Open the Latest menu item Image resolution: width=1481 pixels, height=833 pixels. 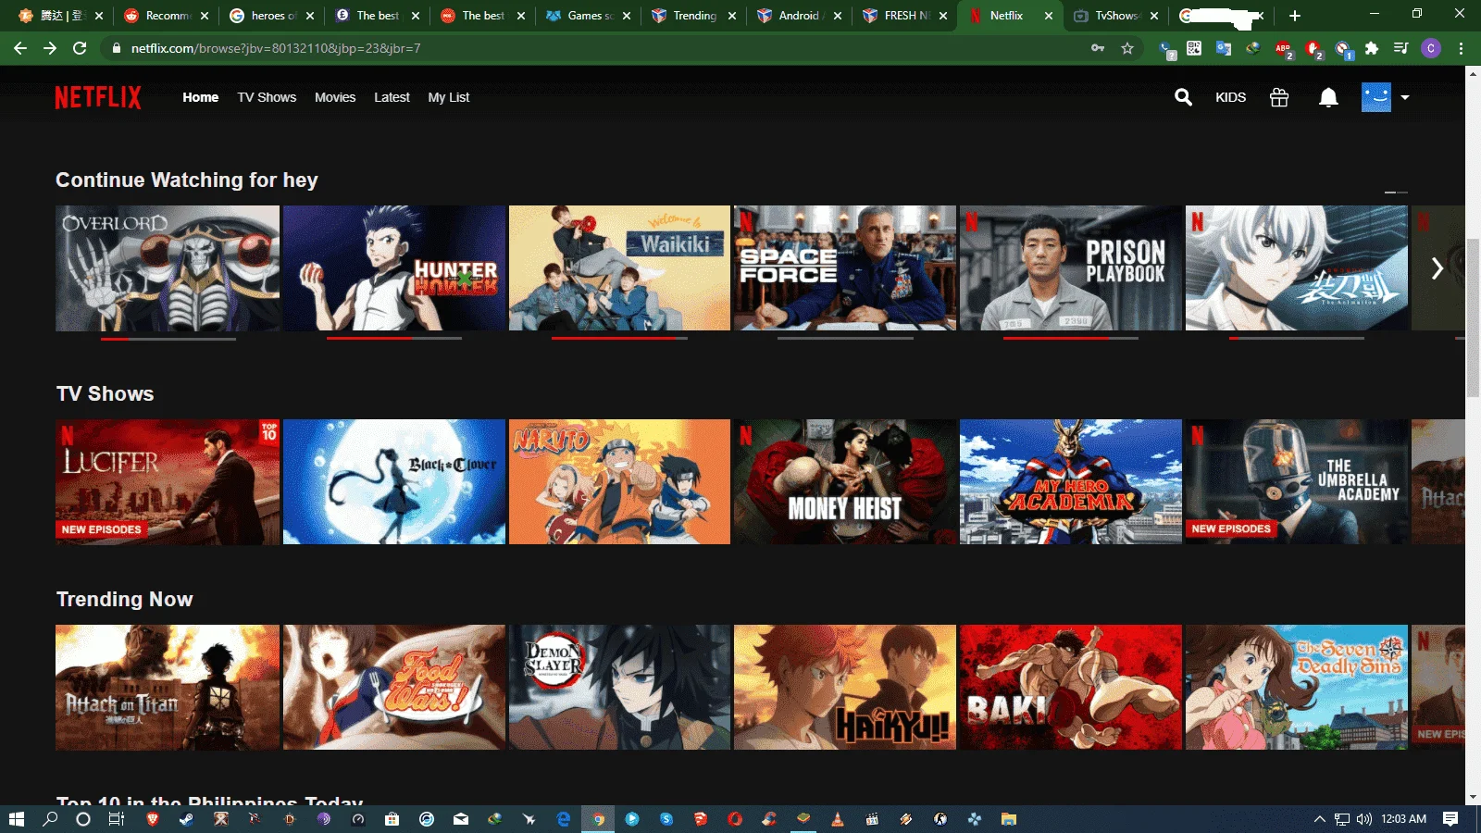click(x=392, y=97)
